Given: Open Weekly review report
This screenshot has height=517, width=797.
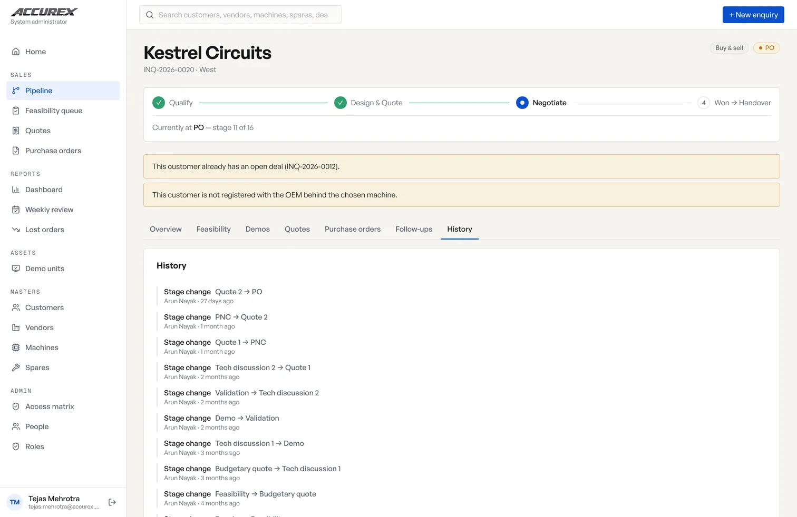Looking at the screenshot, I should 63,210.
